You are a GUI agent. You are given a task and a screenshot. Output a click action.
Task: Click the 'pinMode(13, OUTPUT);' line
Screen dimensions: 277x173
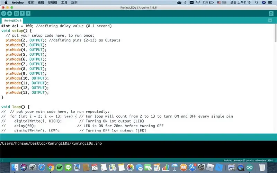point(27,92)
